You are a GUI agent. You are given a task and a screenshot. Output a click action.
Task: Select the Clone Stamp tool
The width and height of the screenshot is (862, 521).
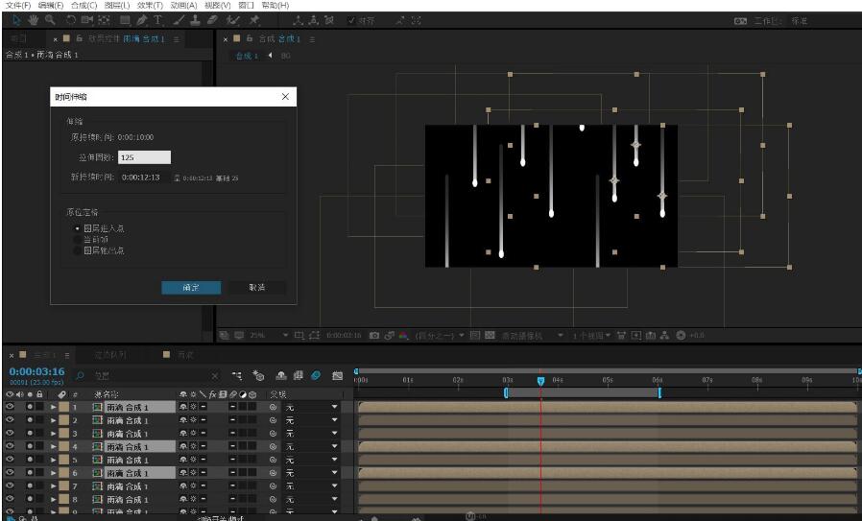(195, 20)
